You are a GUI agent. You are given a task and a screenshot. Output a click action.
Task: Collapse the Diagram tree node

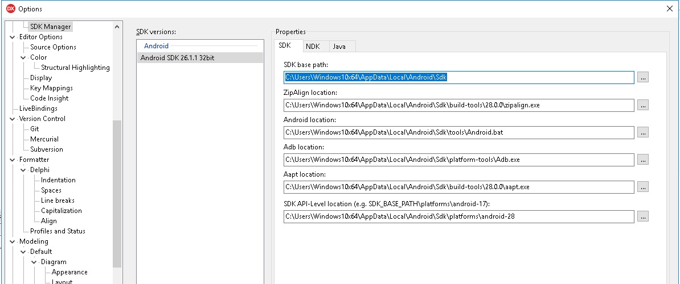pos(34,262)
